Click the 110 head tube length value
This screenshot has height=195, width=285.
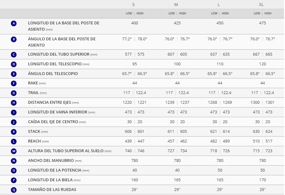pos(220,64)
